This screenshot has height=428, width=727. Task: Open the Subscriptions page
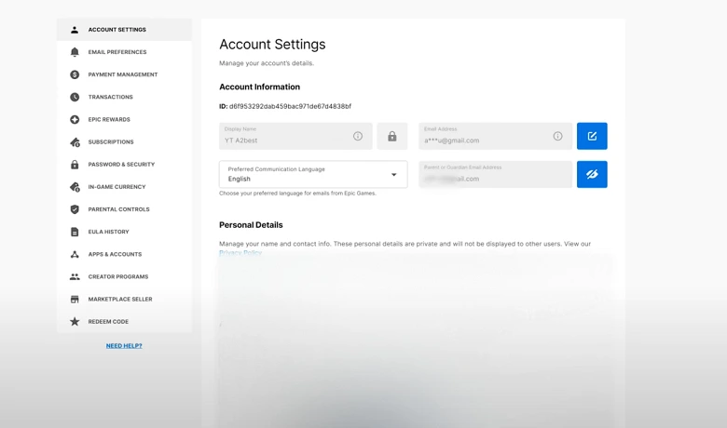click(x=110, y=141)
